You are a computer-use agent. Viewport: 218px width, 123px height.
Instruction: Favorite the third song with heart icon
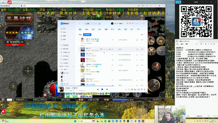[x=112, y=55]
